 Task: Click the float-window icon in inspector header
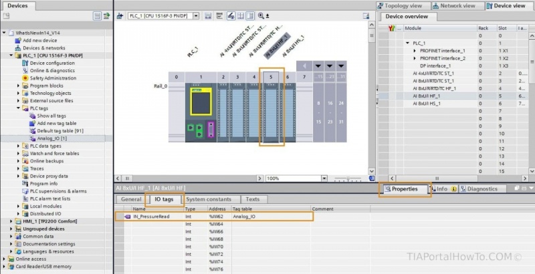tap(517, 188)
